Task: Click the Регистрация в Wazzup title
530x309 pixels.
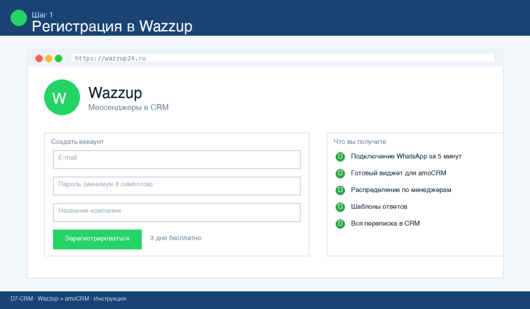Action: [112, 26]
